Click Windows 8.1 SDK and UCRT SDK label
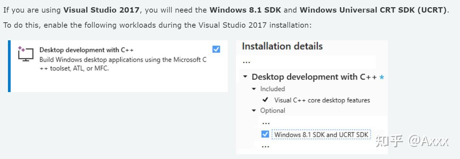Screen dimensions: 460x159 coord(321,135)
